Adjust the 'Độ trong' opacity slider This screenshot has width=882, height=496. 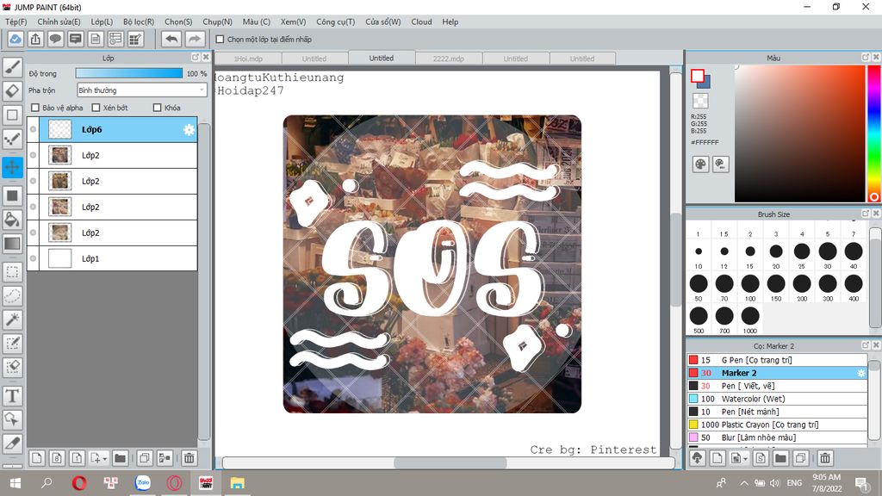pyautogui.click(x=129, y=73)
